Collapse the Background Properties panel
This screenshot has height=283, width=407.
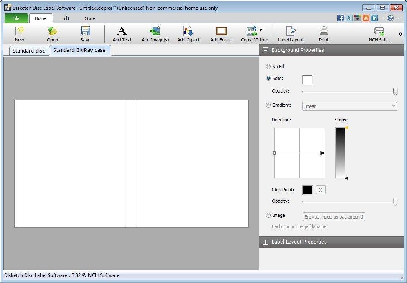pos(265,50)
